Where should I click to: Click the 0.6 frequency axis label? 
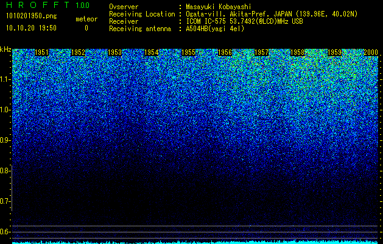click(5, 232)
